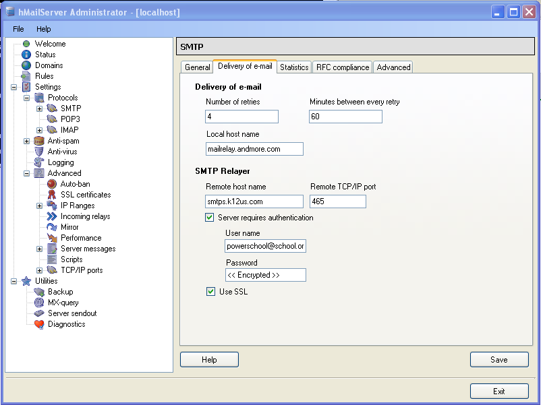
Task: Expand the Anti-spam tree node
Action: (27, 141)
